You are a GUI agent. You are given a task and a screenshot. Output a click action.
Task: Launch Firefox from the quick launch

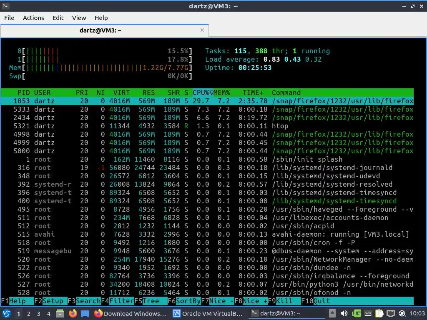tap(73, 314)
